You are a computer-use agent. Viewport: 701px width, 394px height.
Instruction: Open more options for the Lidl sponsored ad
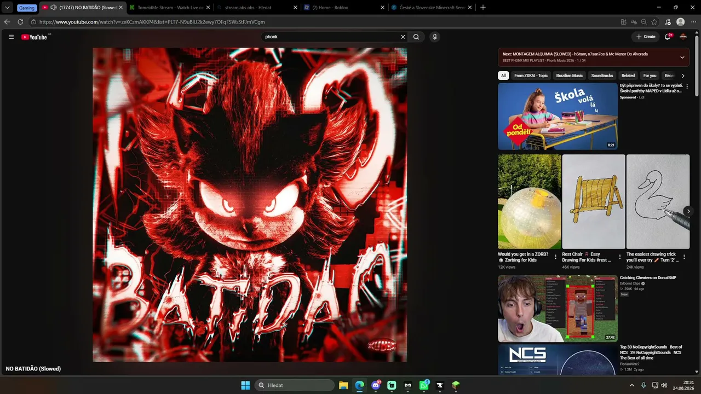click(687, 86)
